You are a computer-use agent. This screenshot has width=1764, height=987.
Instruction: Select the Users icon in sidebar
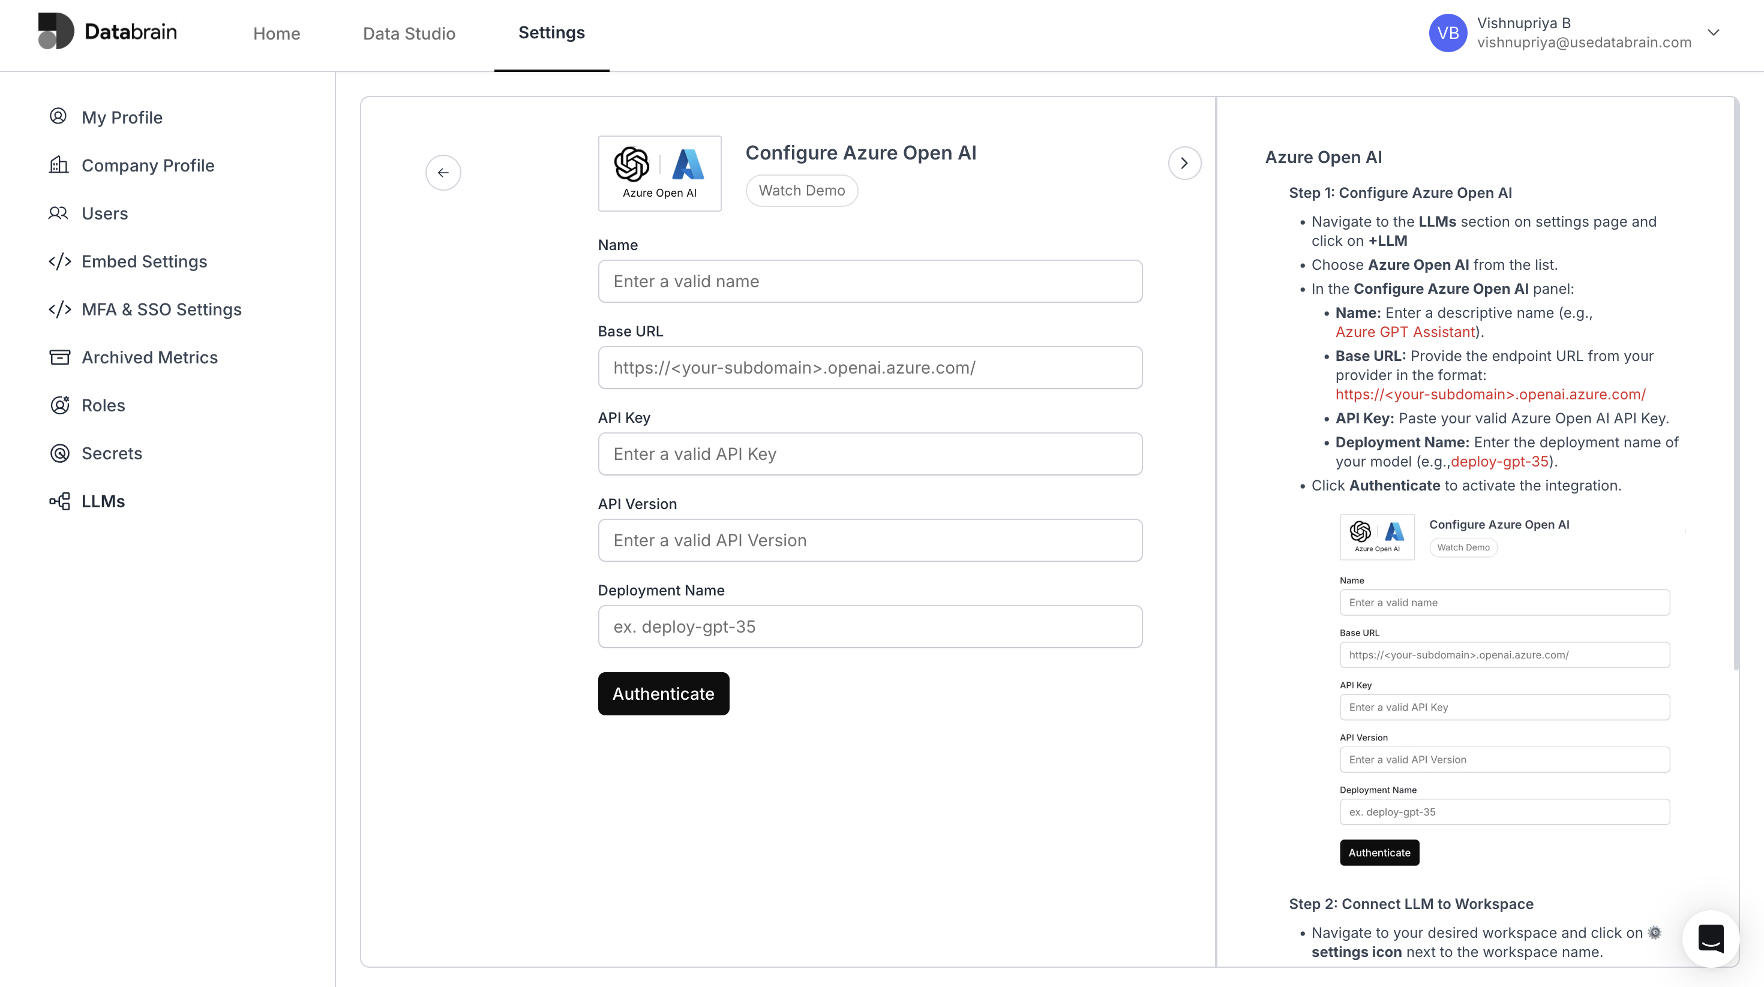pyautogui.click(x=58, y=213)
